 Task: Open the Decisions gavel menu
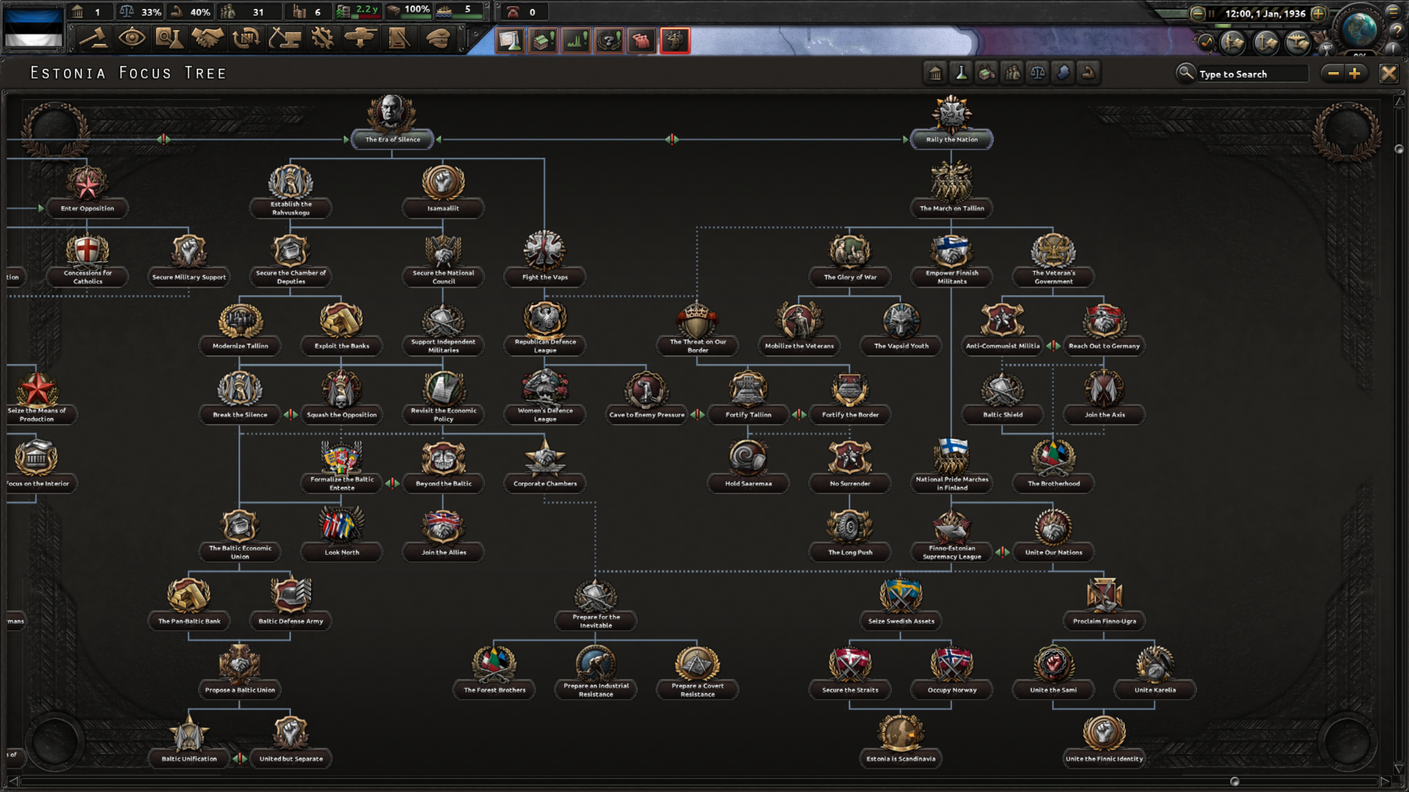tap(94, 39)
